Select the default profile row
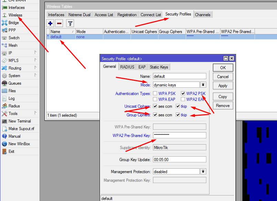The image size is (277, 201). click(x=56, y=37)
